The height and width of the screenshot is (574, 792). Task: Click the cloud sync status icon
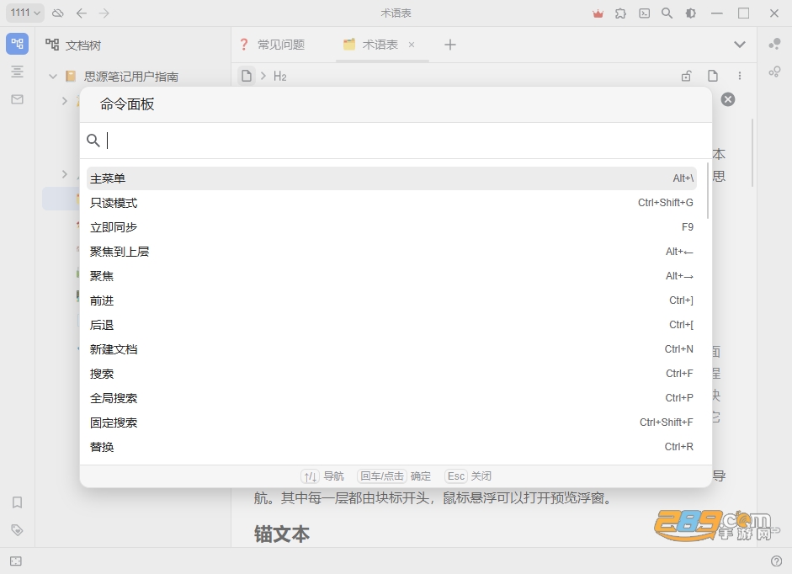(58, 13)
